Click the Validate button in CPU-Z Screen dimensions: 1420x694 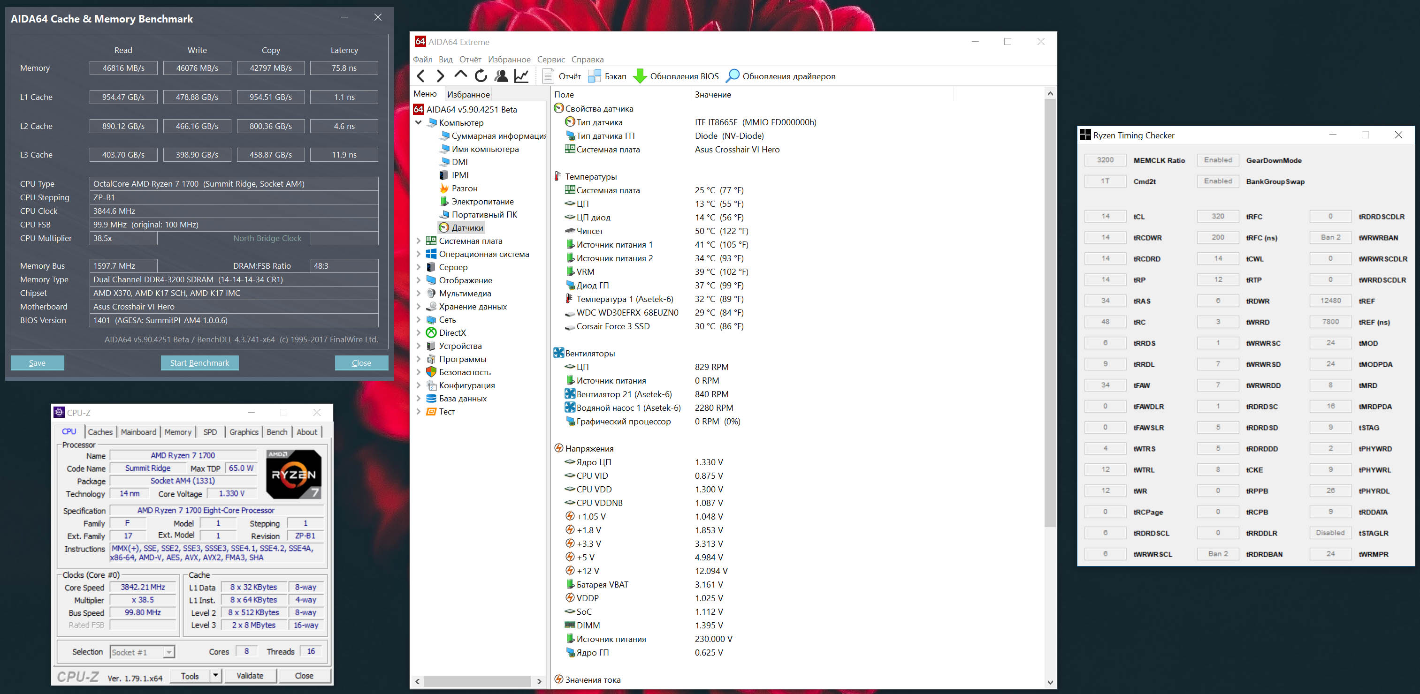(250, 675)
